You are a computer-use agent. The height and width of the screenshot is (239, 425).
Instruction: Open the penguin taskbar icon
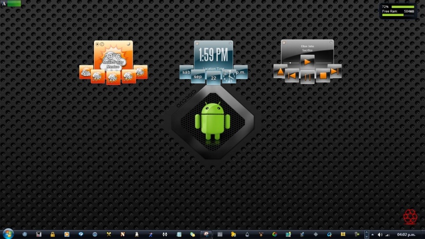[137, 234]
